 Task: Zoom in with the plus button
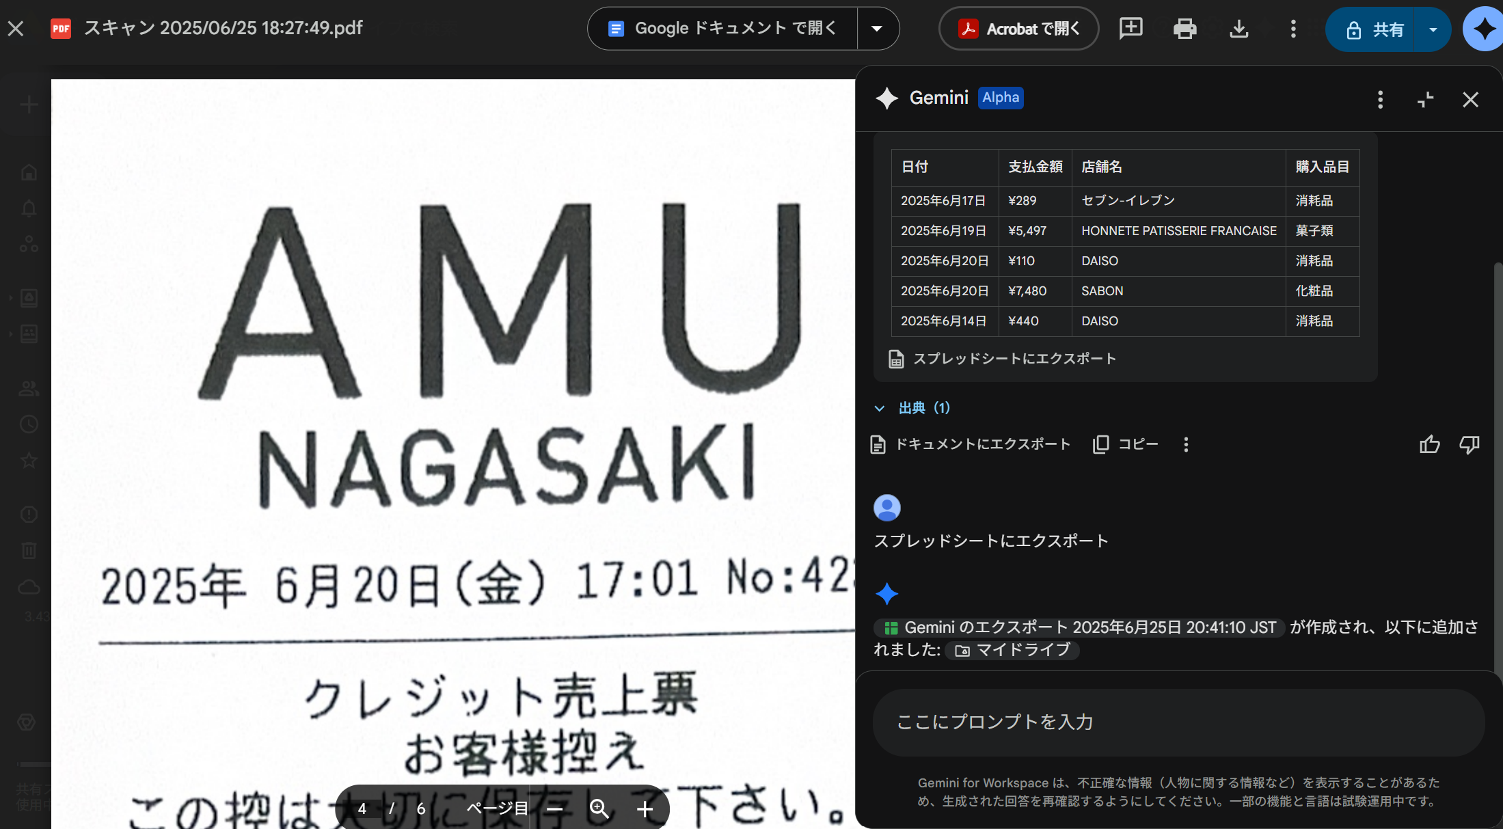tap(645, 809)
